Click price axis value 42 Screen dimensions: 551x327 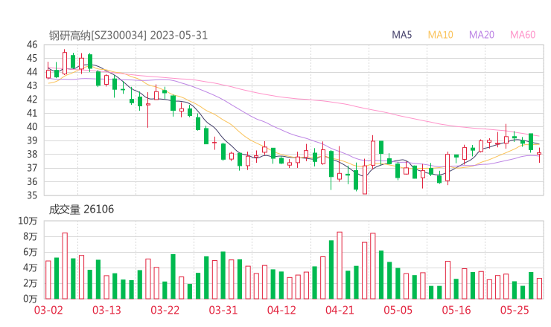click(32, 100)
